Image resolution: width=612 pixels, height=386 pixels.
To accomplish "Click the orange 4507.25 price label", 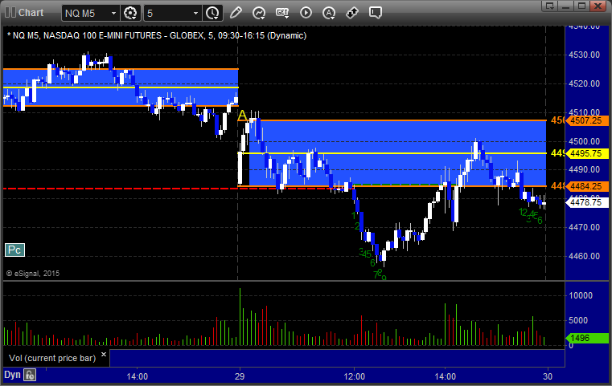I will coord(586,120).
